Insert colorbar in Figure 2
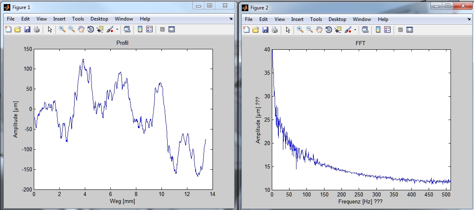Screen dimensions: 474x210 pos(377,30)
